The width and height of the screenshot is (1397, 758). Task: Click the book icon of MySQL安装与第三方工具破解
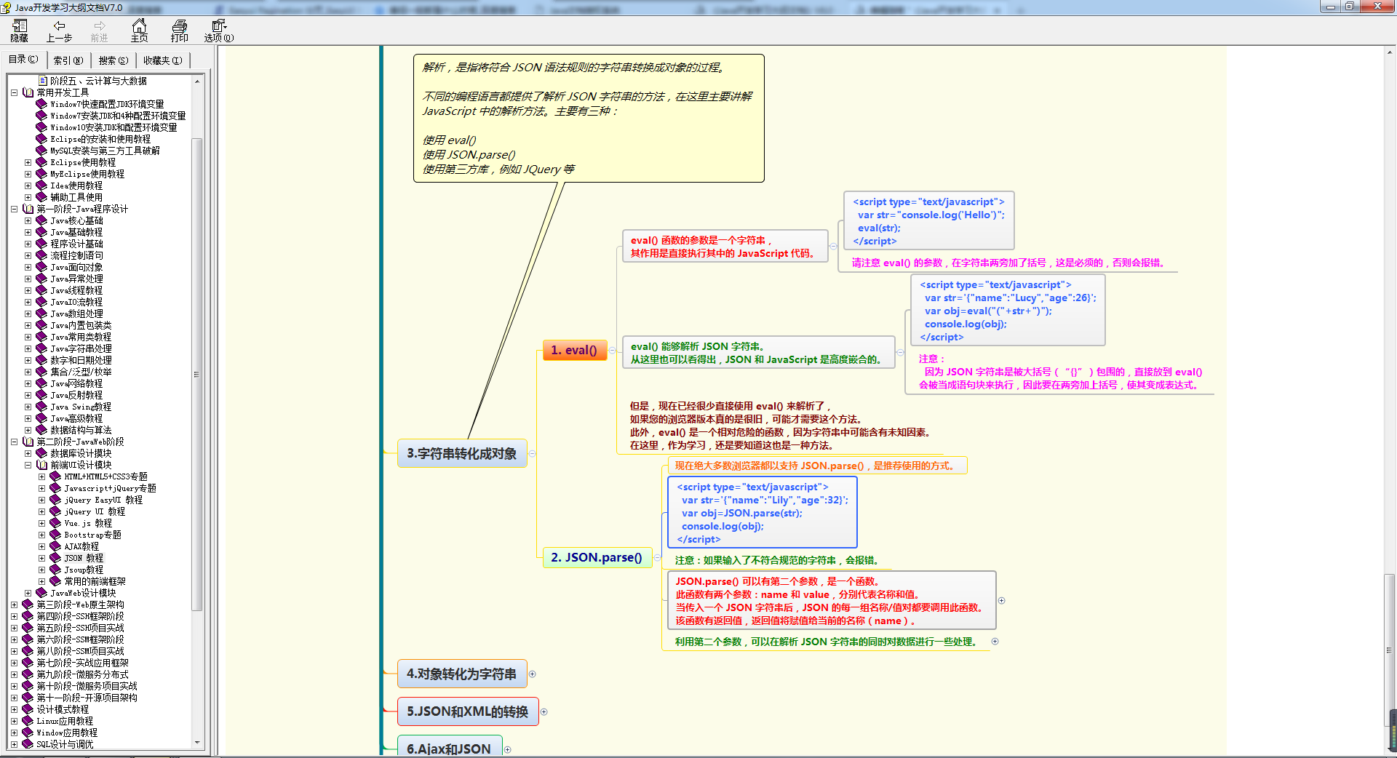click(x=41, y=151)
